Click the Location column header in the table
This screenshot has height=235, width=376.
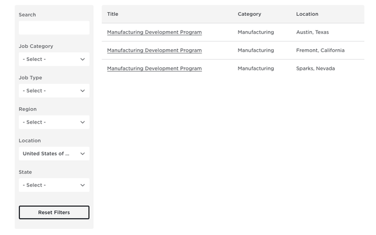click(307, 14)
